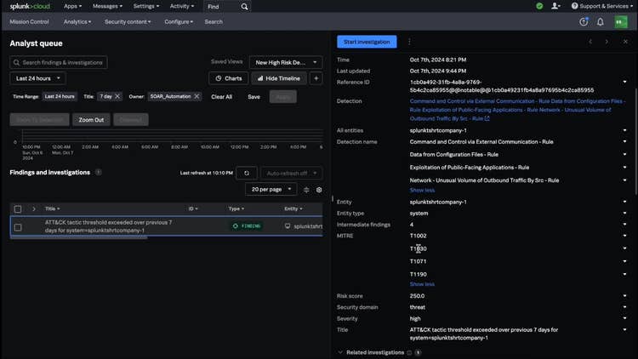Open the three-dot menu beside Start investigation

[409, 42]
